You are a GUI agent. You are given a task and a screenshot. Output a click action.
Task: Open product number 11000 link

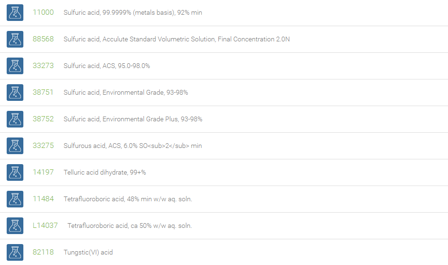(43, 12)
